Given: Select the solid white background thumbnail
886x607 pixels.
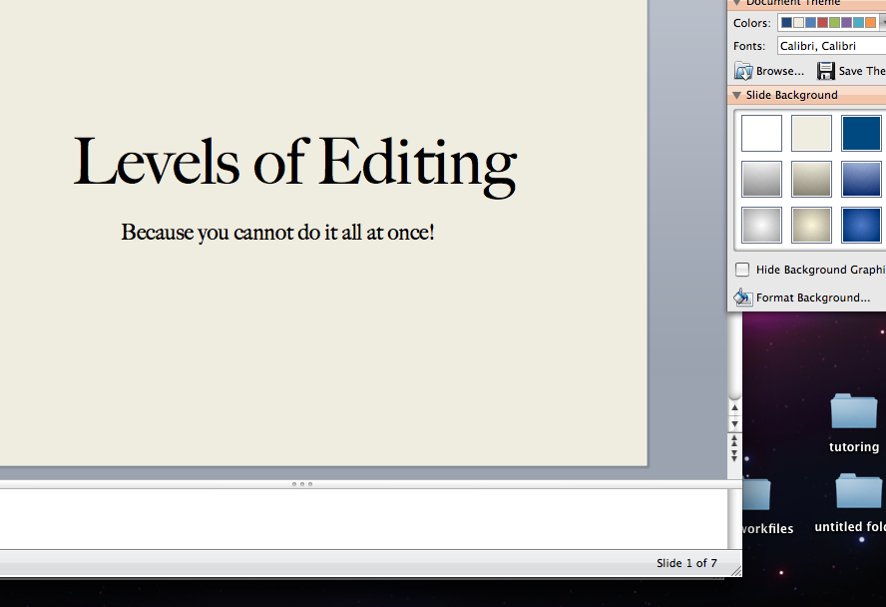Looking at the screenshot, I should [761, 133].
